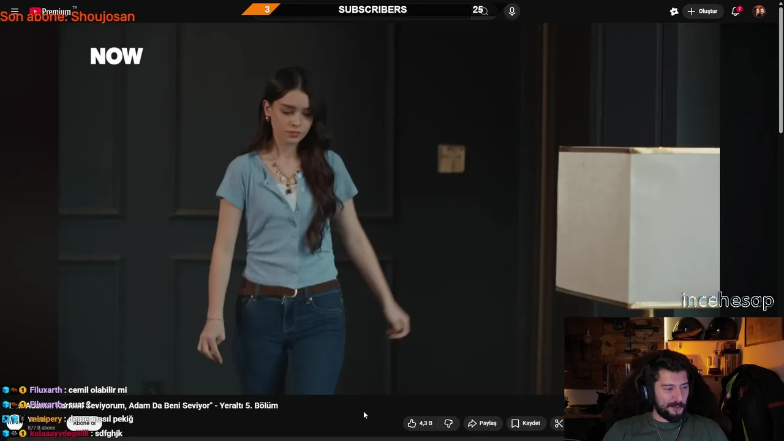Click the SUBSCRIBERS goal bar overlay

[x=372, y=10]
